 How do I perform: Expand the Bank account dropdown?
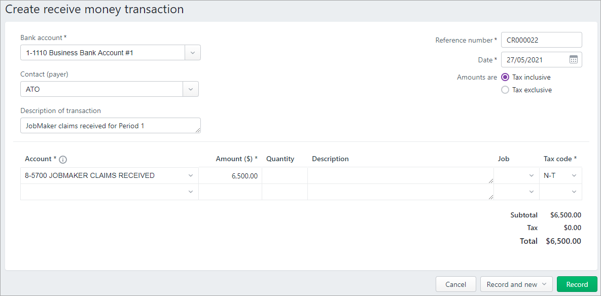193,53
